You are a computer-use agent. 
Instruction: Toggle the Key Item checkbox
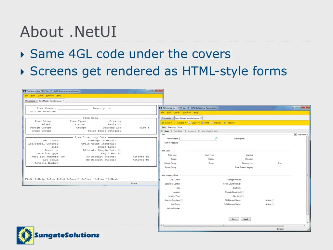tap(243, 196)
